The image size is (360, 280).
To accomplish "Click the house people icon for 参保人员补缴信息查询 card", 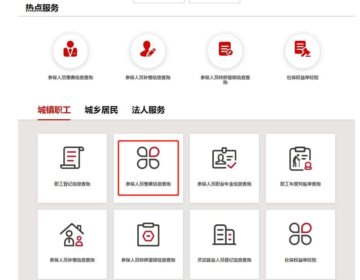I will (x=72, y=235).
